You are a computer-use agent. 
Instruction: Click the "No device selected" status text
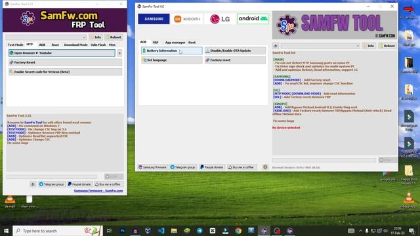click(286, 128)
